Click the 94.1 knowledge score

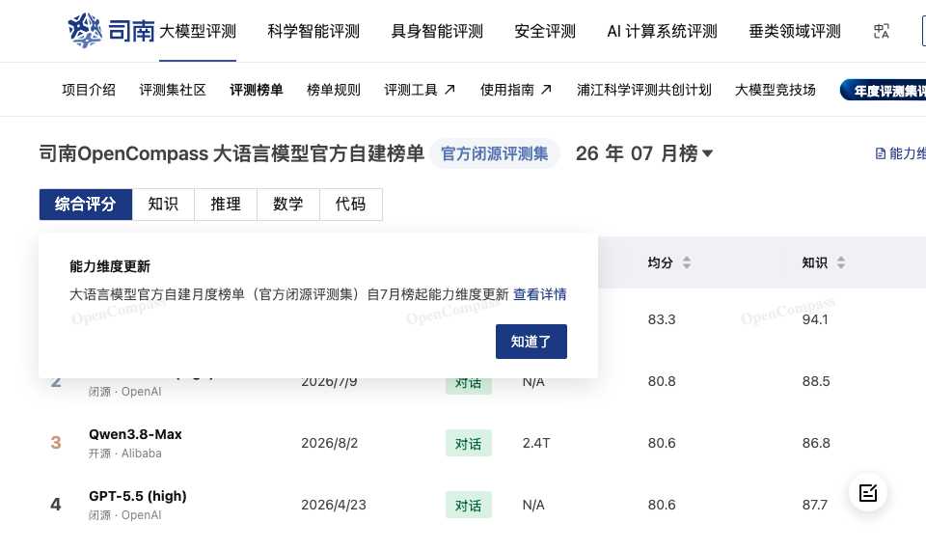coord(815,319)
